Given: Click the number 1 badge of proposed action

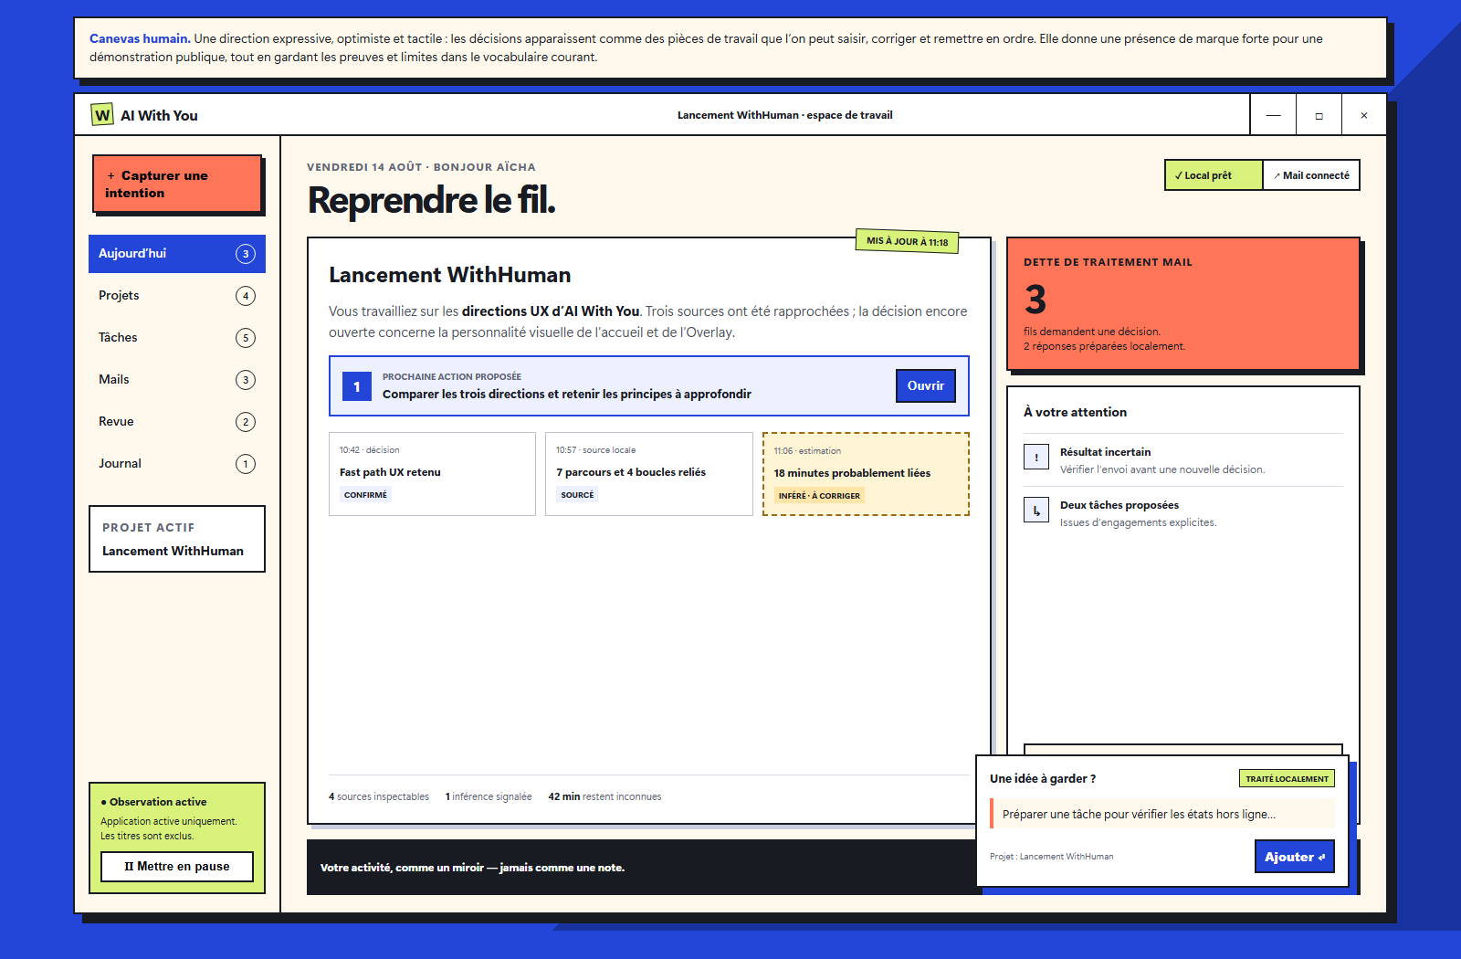Looking at the screenshot, I should point(357,386).
